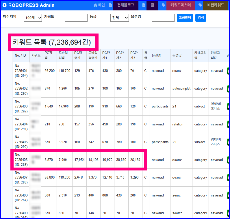The image size is (230, 219).
Task: Open the 비싼키워드 tab
Action: coord(216,5)
